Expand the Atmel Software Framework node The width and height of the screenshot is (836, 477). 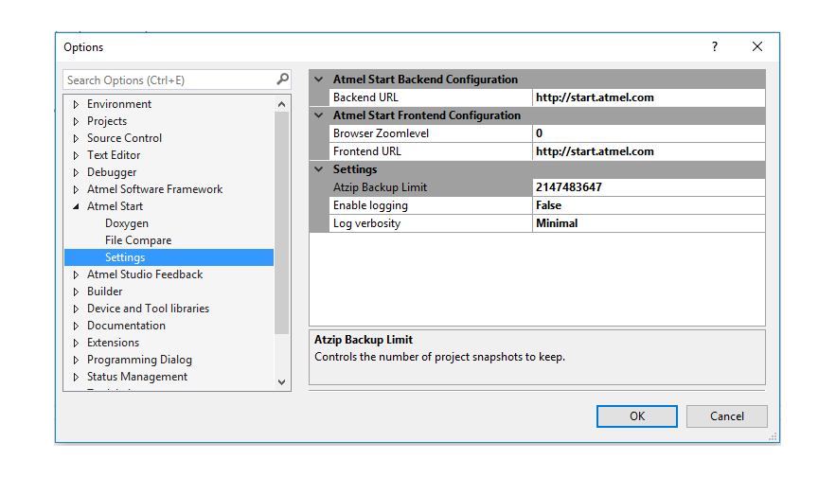76,189
